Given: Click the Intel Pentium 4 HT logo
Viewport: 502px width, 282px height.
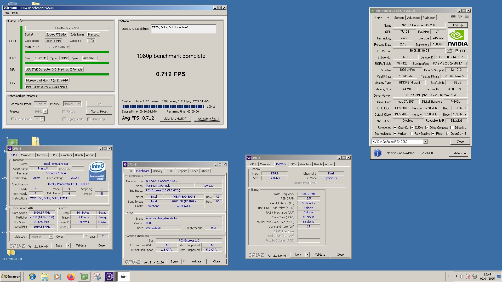Looking at the screenshot, I should coord(97,171).
